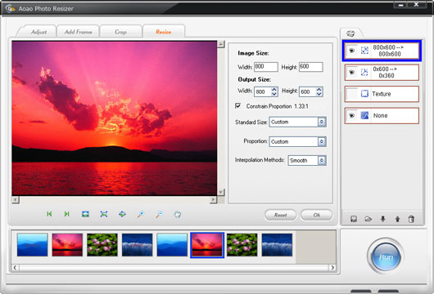Move the selected task down with the arrow icon
This screenshot has height=294, width=434.
click(382, 219)
